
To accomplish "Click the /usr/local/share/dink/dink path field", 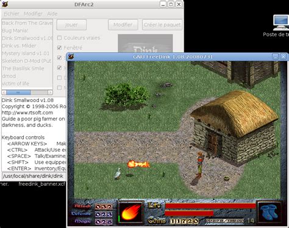I will click(34, 176).
